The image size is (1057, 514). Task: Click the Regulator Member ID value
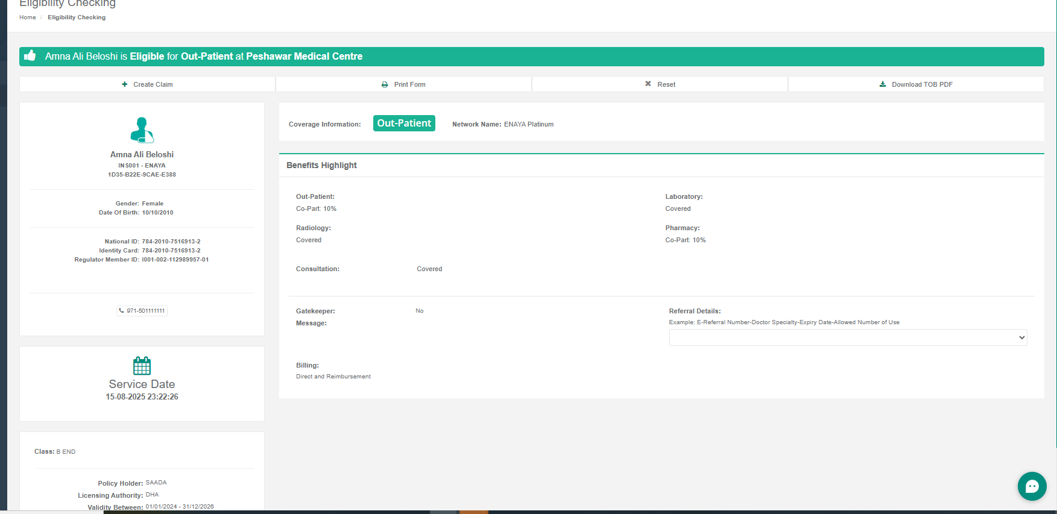[175, 260]
